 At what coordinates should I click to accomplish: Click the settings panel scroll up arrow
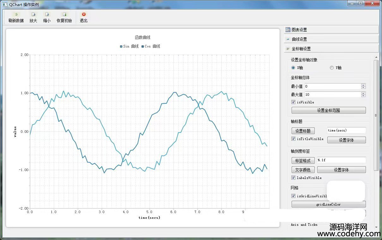point(376,57)
